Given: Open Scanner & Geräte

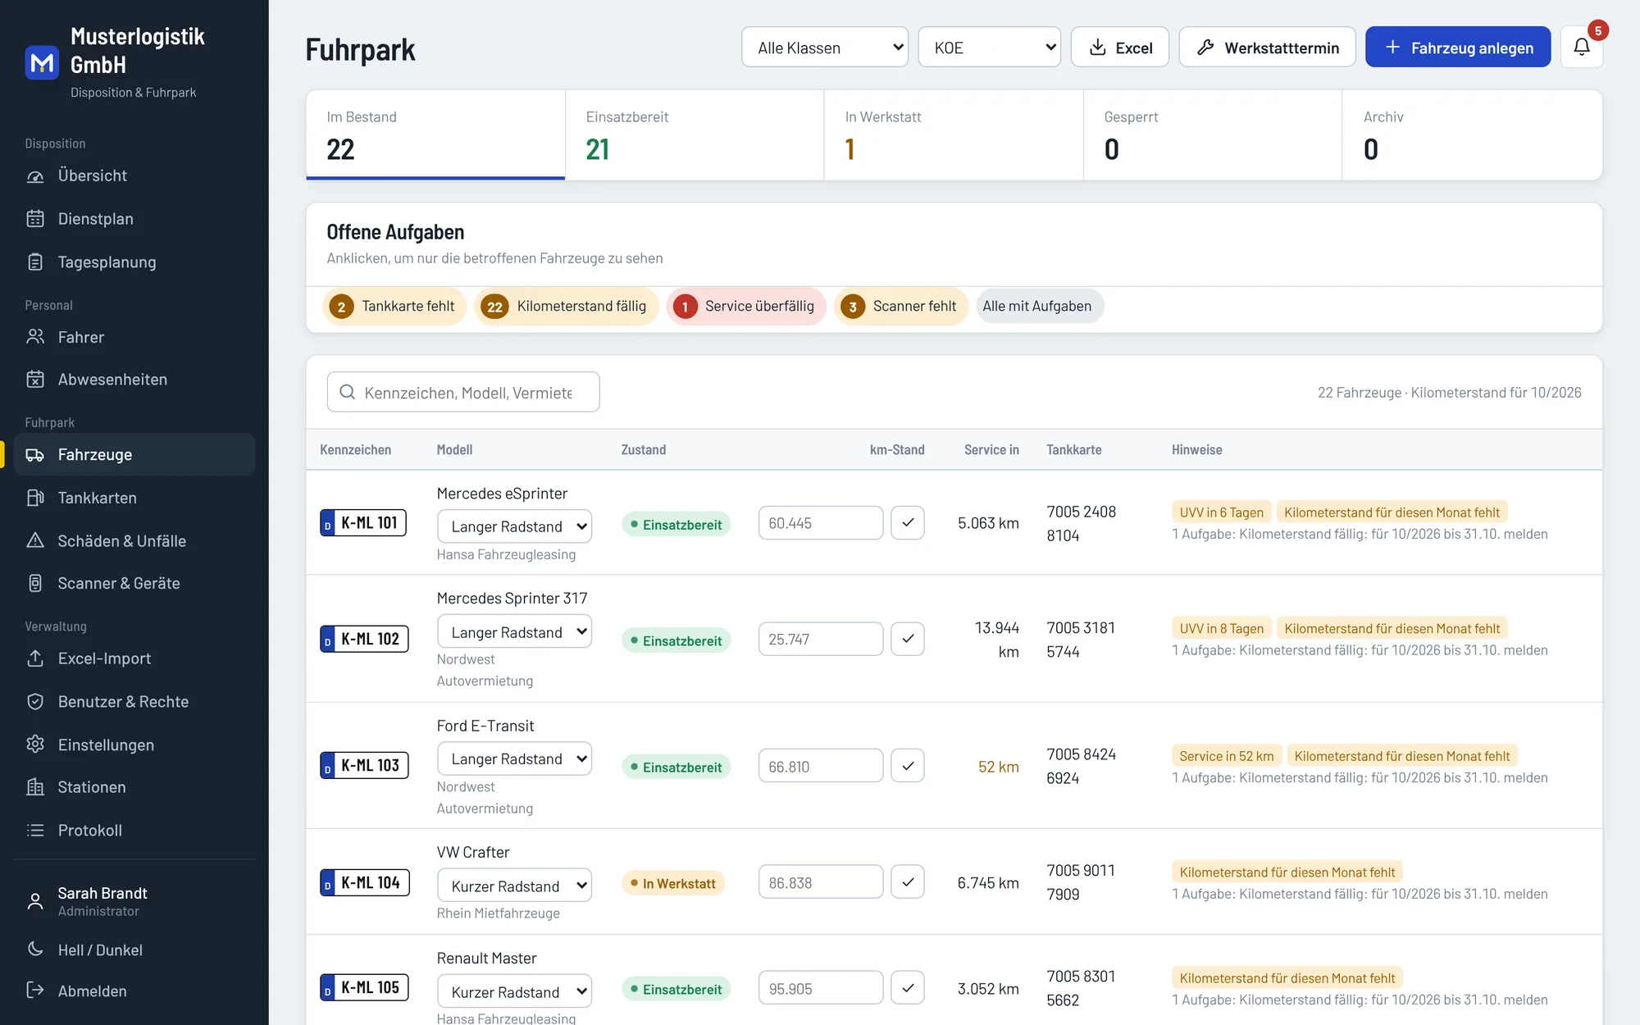Looking at the screenshot, I should 134,583.
